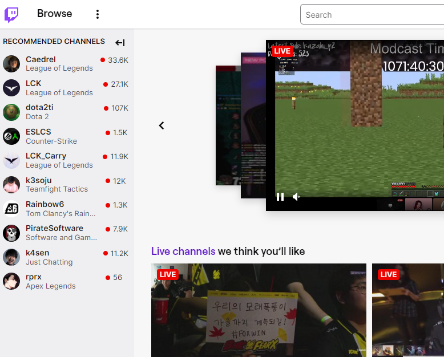This screenshot has height=357, width=444.
Task: Pause the featured stream video
Action: [x=280, y=197]
